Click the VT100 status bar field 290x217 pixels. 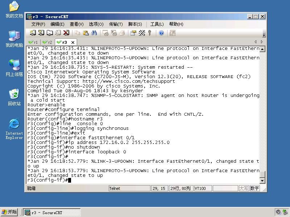[x=203, y=188]
